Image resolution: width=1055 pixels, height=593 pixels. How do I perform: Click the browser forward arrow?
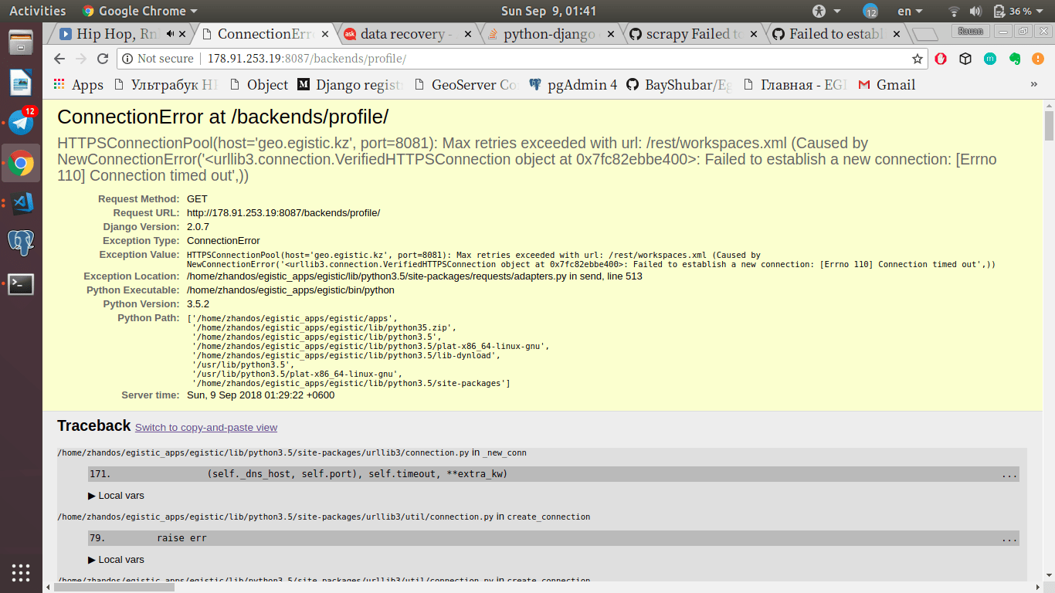81,59
